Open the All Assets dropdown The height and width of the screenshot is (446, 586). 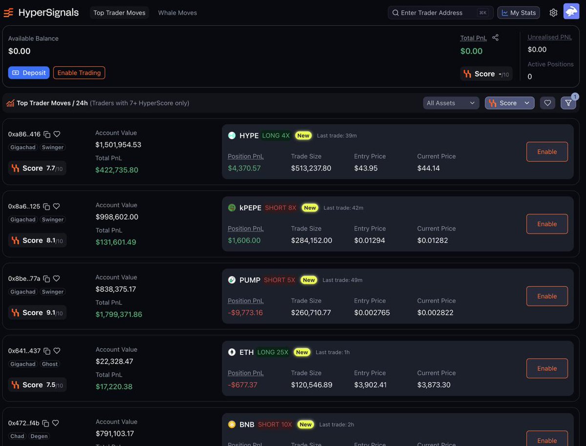[x=451, y=103]
